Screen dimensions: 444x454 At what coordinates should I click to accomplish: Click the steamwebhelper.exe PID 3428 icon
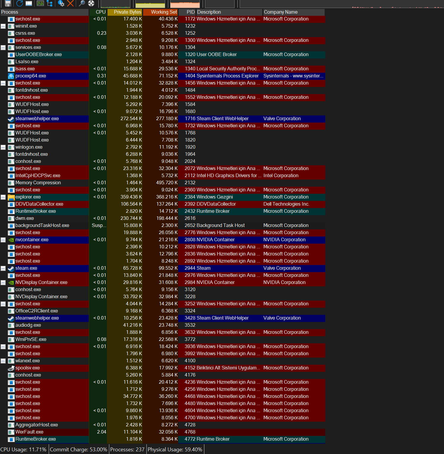[x=11, y=318]
